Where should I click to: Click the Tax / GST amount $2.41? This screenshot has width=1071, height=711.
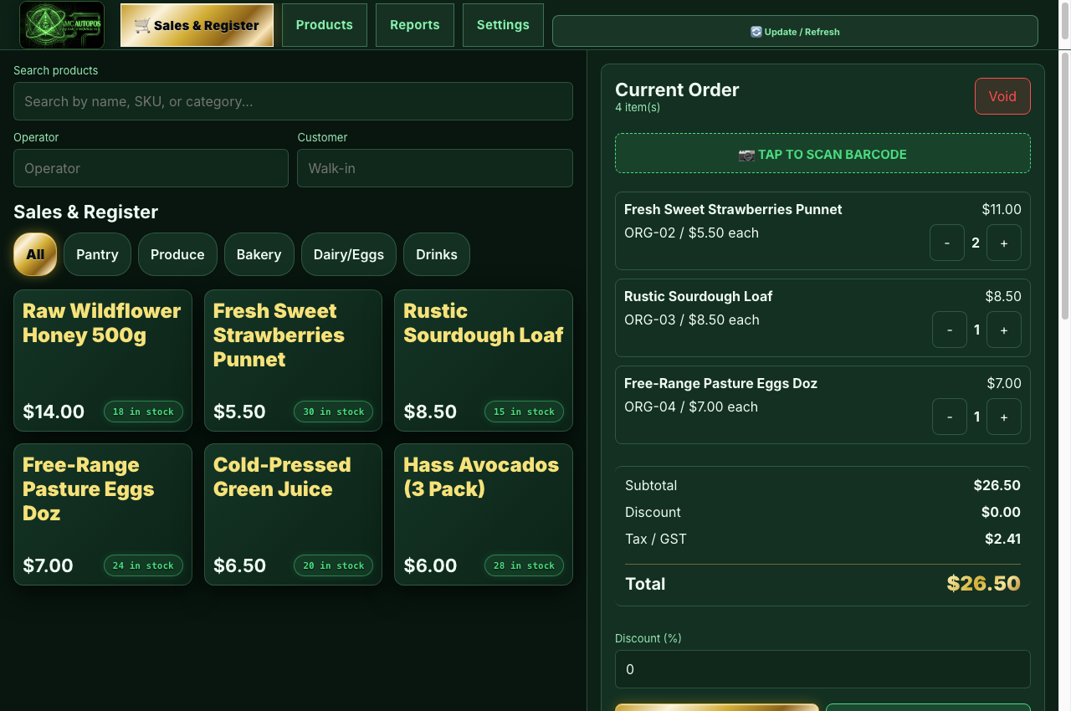(x=1002, y=539)
